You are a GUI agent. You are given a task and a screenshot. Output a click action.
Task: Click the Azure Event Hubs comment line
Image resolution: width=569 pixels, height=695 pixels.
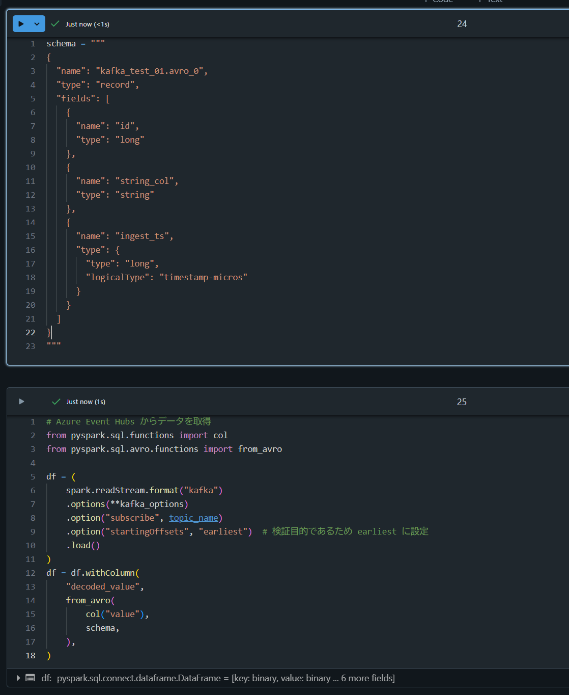tap(129, 421)
